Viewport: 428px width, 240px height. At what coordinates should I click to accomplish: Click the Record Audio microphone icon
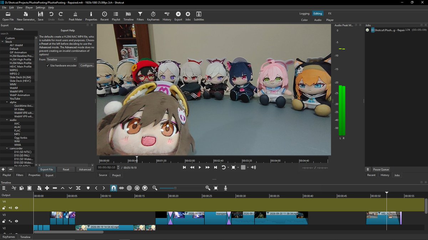[x=225, y=188]
